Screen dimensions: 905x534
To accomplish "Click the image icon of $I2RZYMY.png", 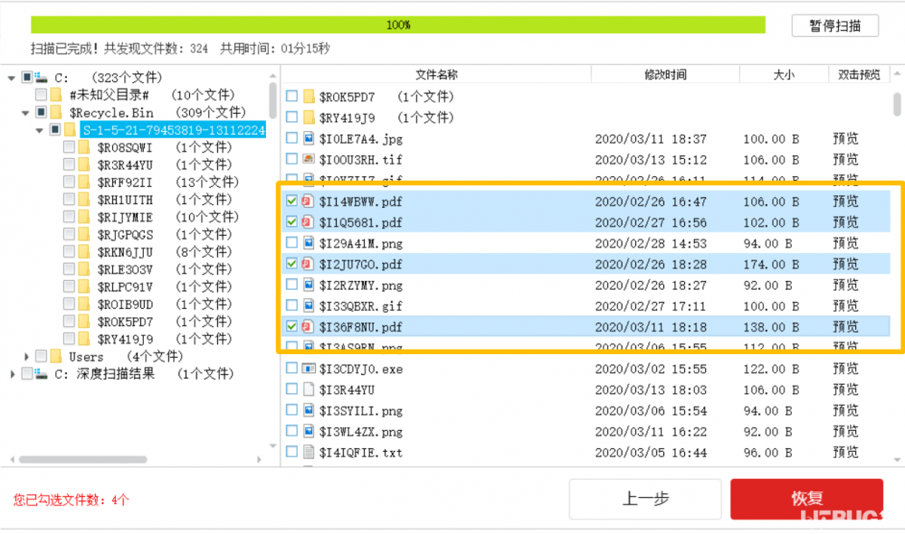I will (x=309, y=285).
